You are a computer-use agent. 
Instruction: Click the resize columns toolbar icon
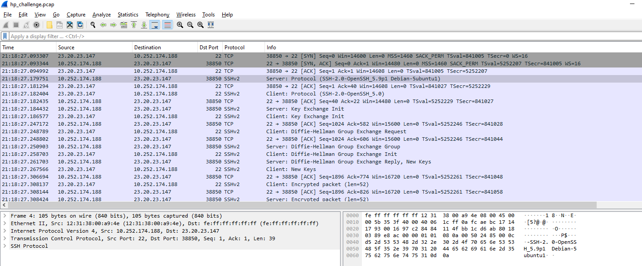[211, 25]
